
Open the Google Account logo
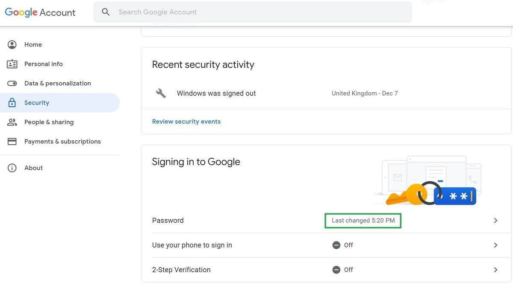tap(40, 12)
